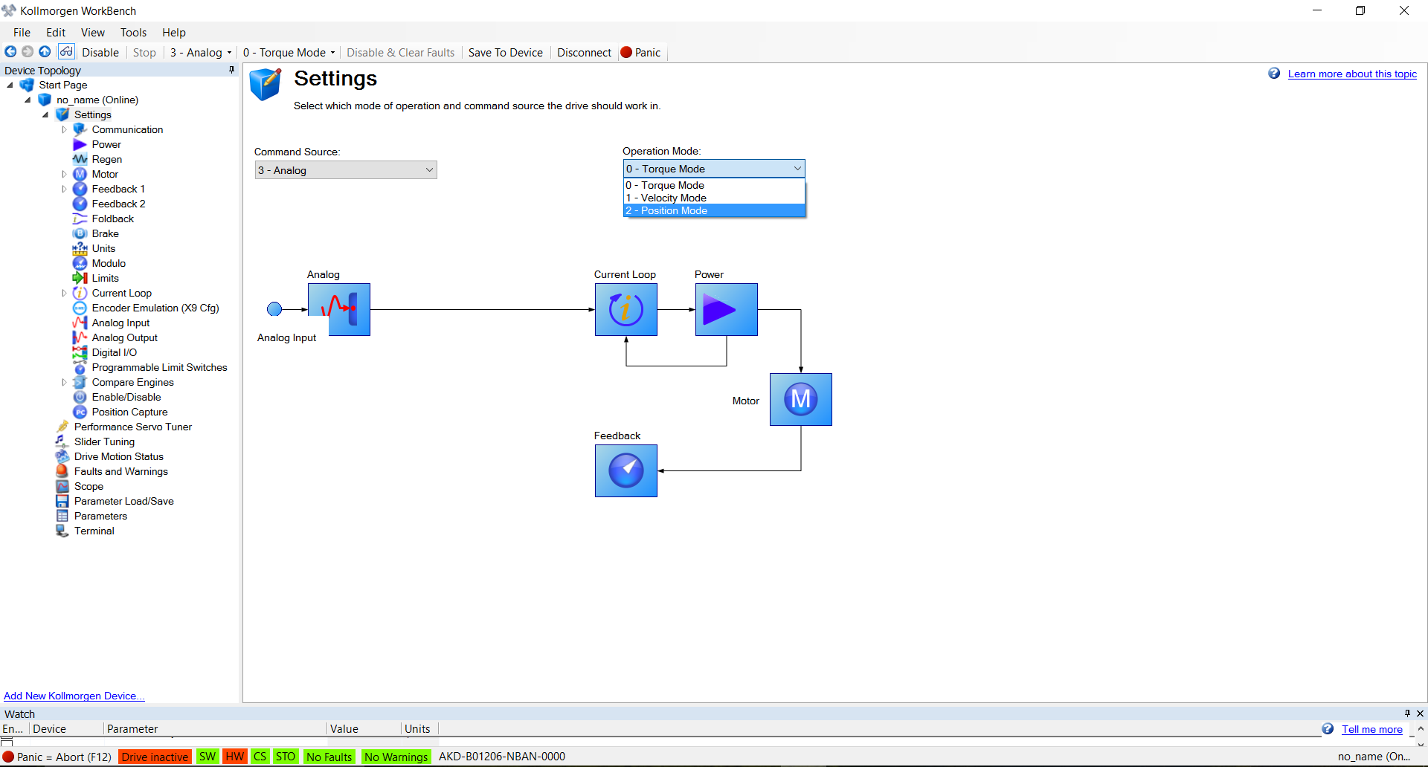1428x767 pixels.
Task: Open the Current Loop diagram block
Action: [x=626, y=309]
